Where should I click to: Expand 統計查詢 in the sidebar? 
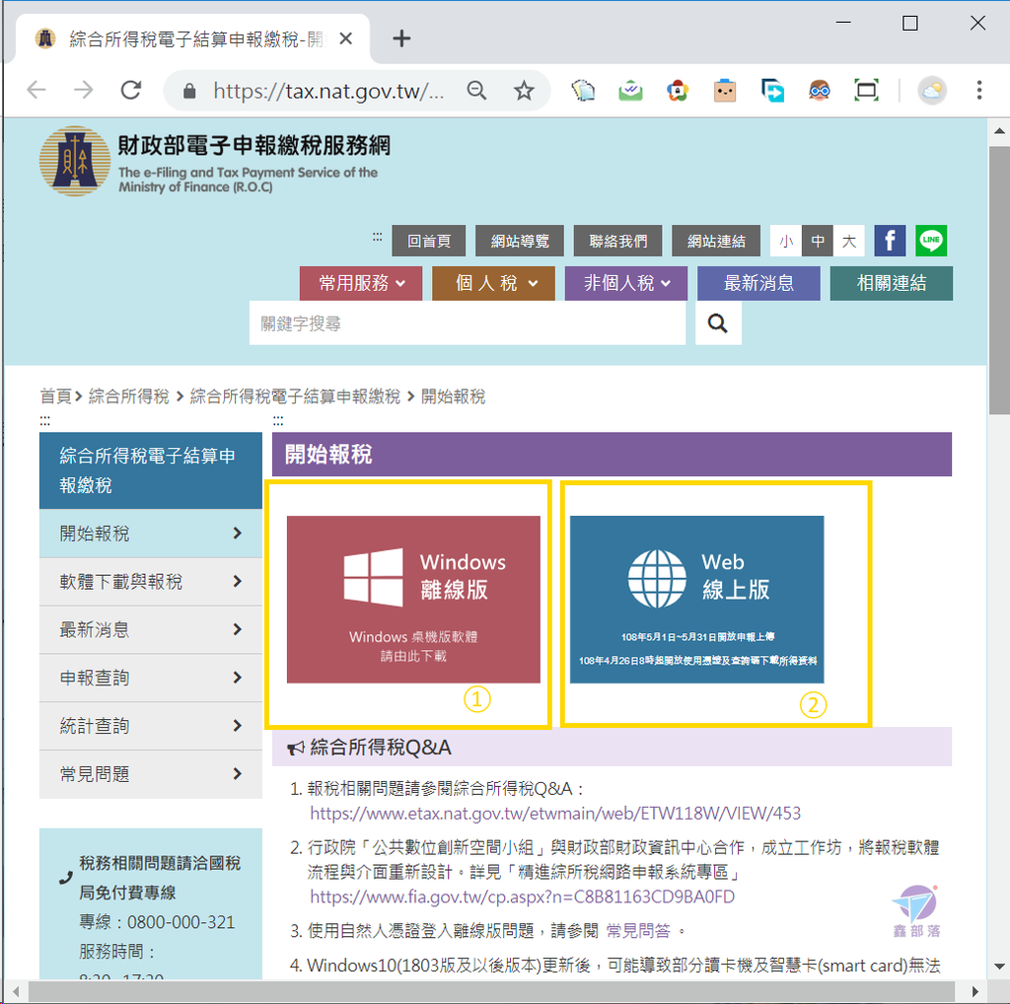(x=151, y=726)
